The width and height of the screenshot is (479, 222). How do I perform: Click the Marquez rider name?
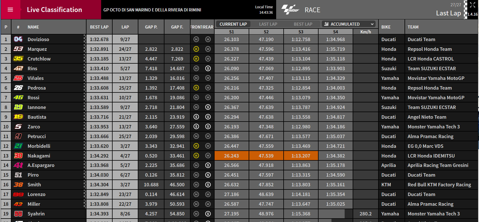(x=37, y=49)
